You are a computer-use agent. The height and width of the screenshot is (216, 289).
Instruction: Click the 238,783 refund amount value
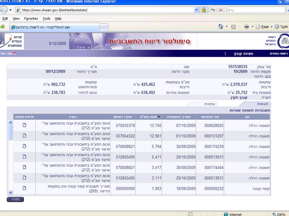click(x=58, y=93)
